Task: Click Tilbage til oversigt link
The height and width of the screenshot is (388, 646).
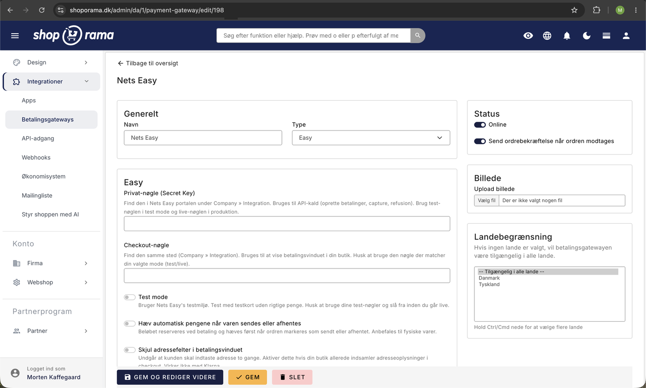Action: 148,63
